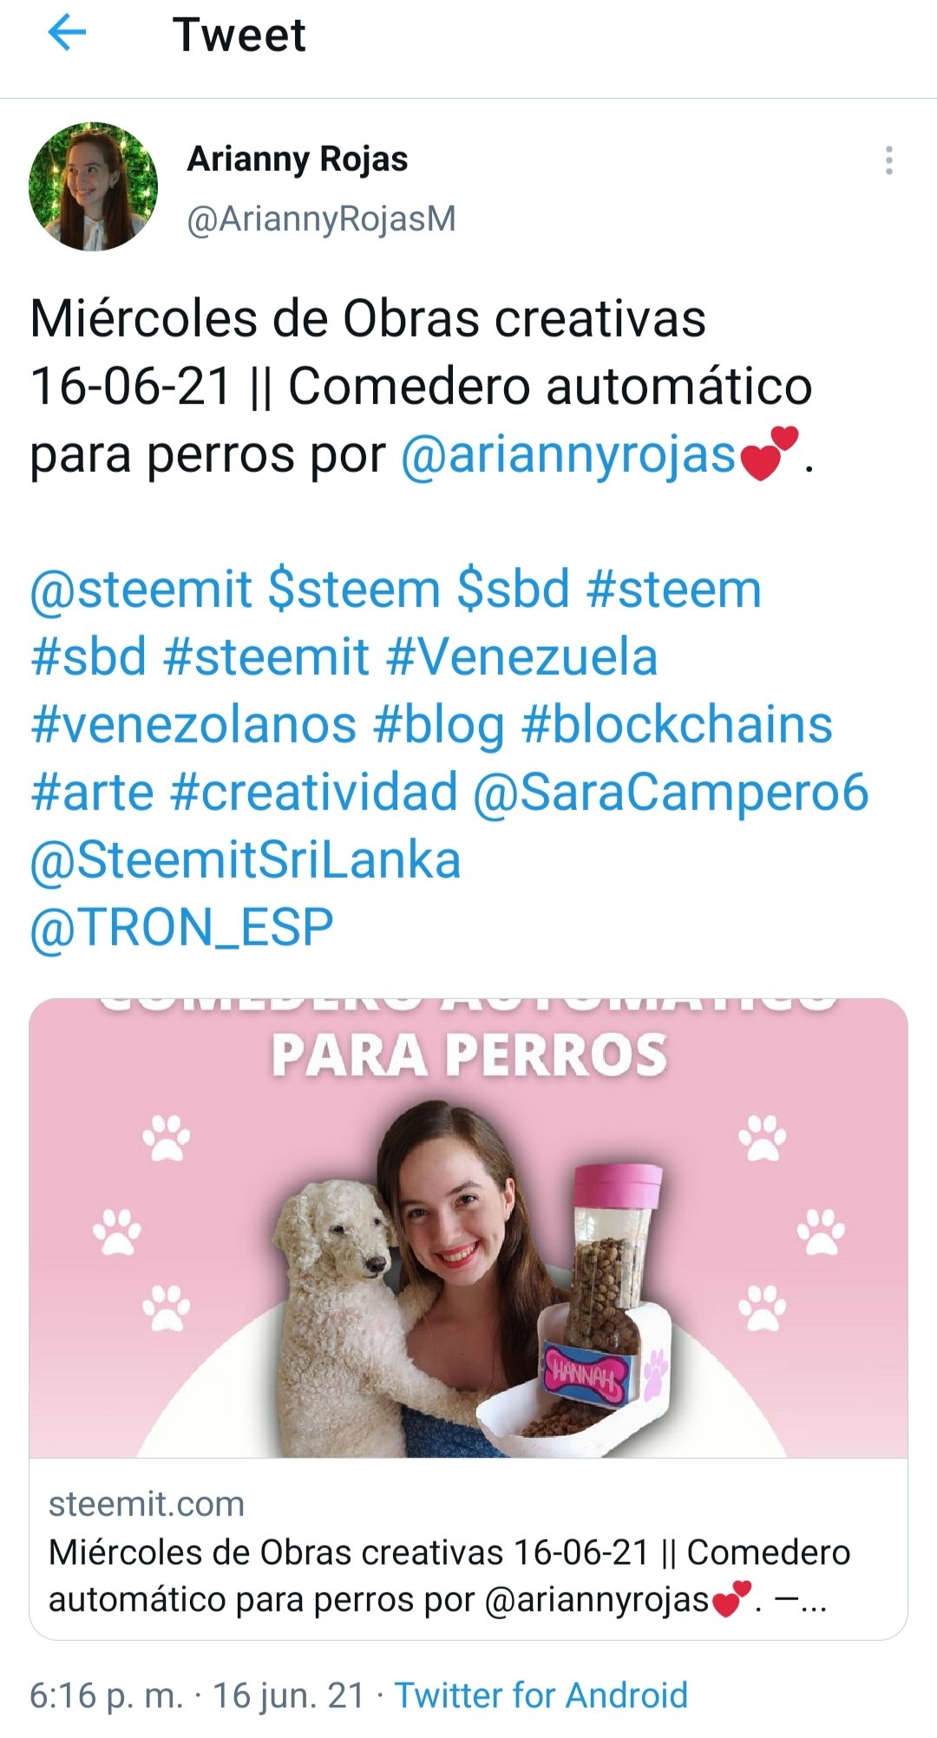
Task: Tap the #blog hashtag
Action: tap(439, 726)
